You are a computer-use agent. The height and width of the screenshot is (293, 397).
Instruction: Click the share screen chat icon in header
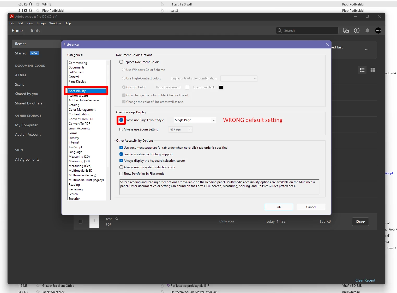click(346, 30)
